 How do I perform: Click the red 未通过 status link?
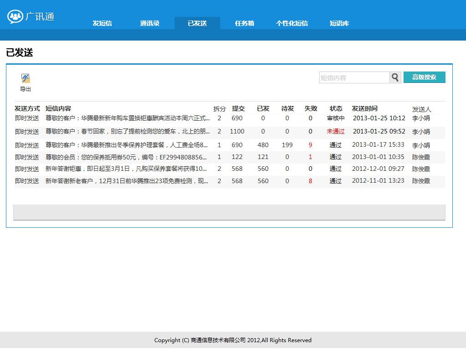click(x=336, y=131)
